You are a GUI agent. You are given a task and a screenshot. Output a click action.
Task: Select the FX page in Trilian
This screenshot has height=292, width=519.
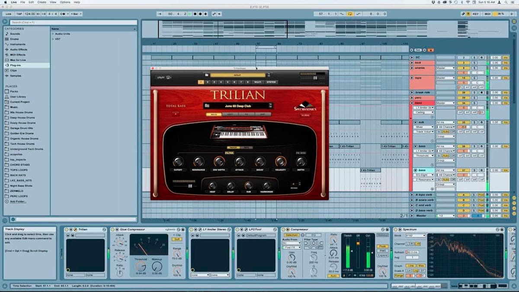click(x=246, y=114)
